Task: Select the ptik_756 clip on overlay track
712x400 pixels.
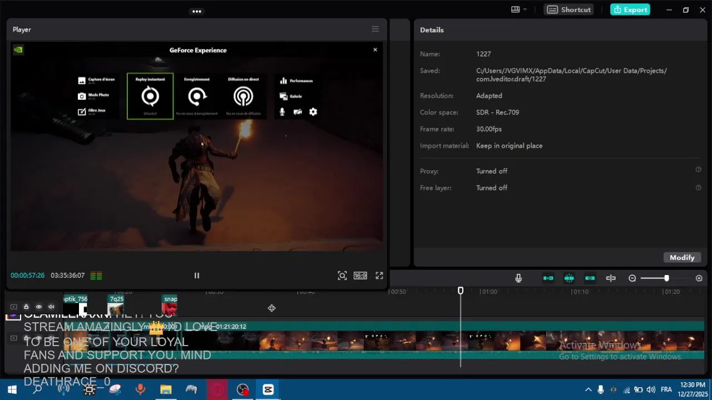Action: tap(75, 306)
